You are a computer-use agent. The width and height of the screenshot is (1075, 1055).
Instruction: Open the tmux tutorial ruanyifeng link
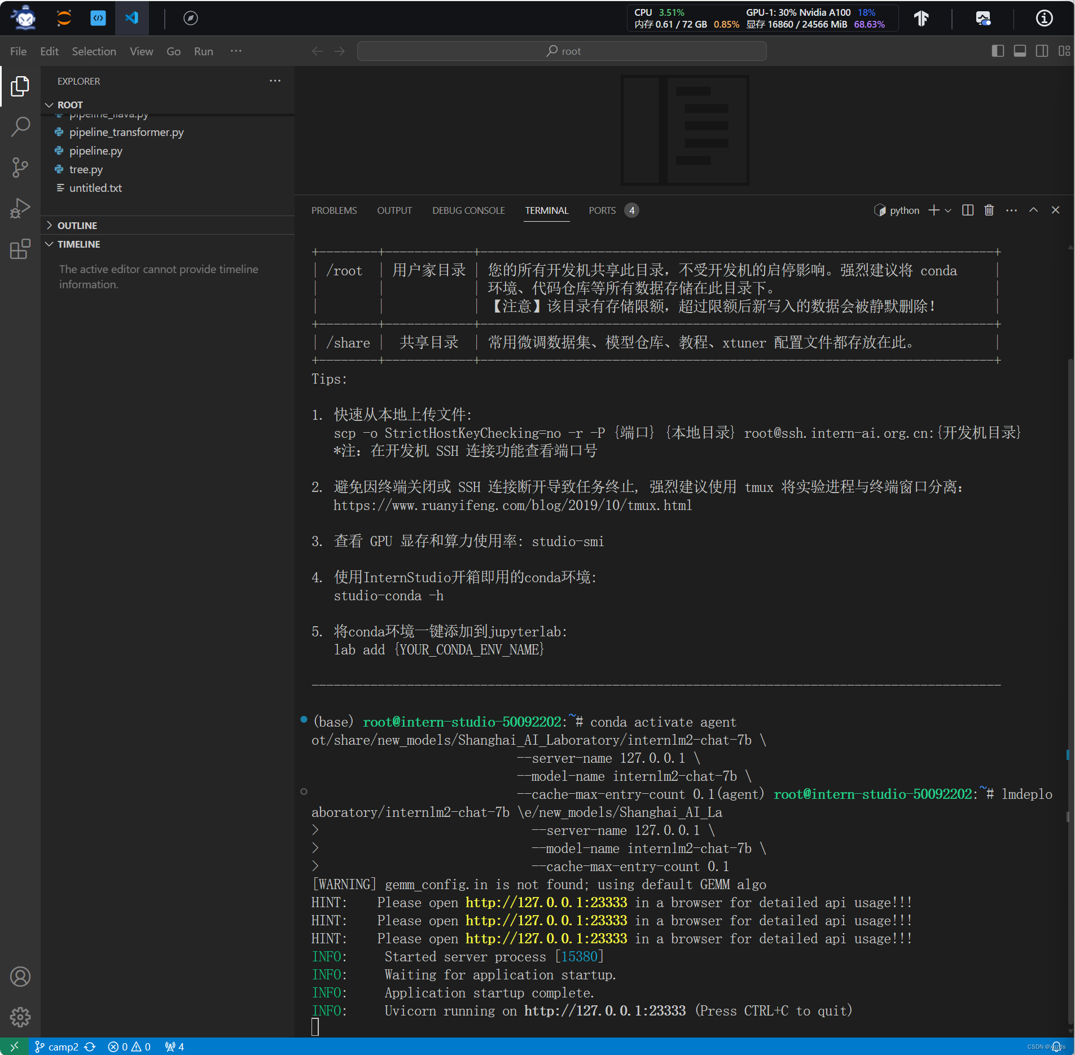(512, 505)
